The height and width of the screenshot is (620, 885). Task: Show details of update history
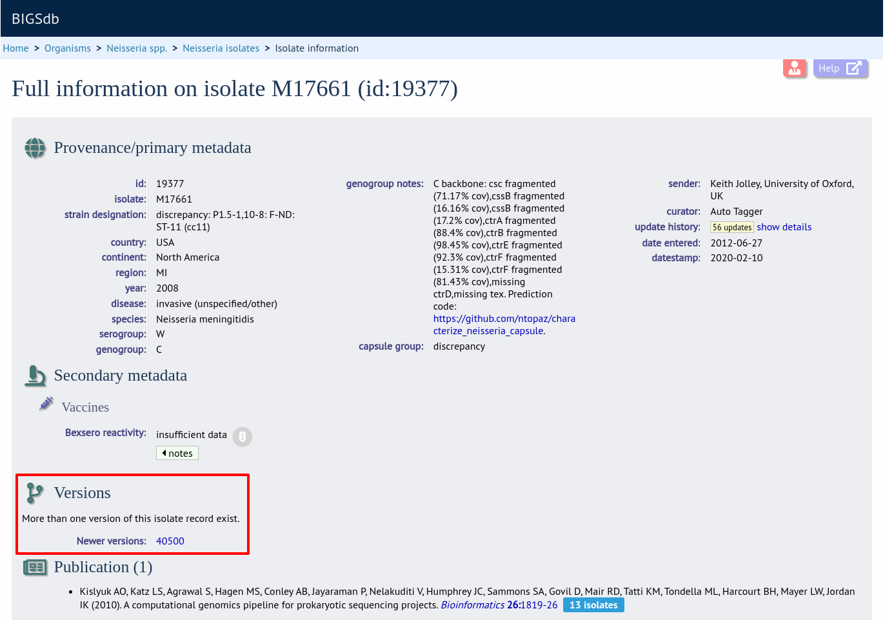784,227
